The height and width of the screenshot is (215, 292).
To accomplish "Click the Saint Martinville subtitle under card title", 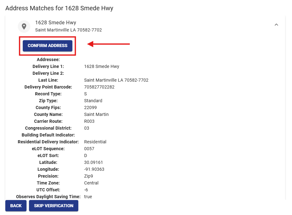I will coord(69,30).
